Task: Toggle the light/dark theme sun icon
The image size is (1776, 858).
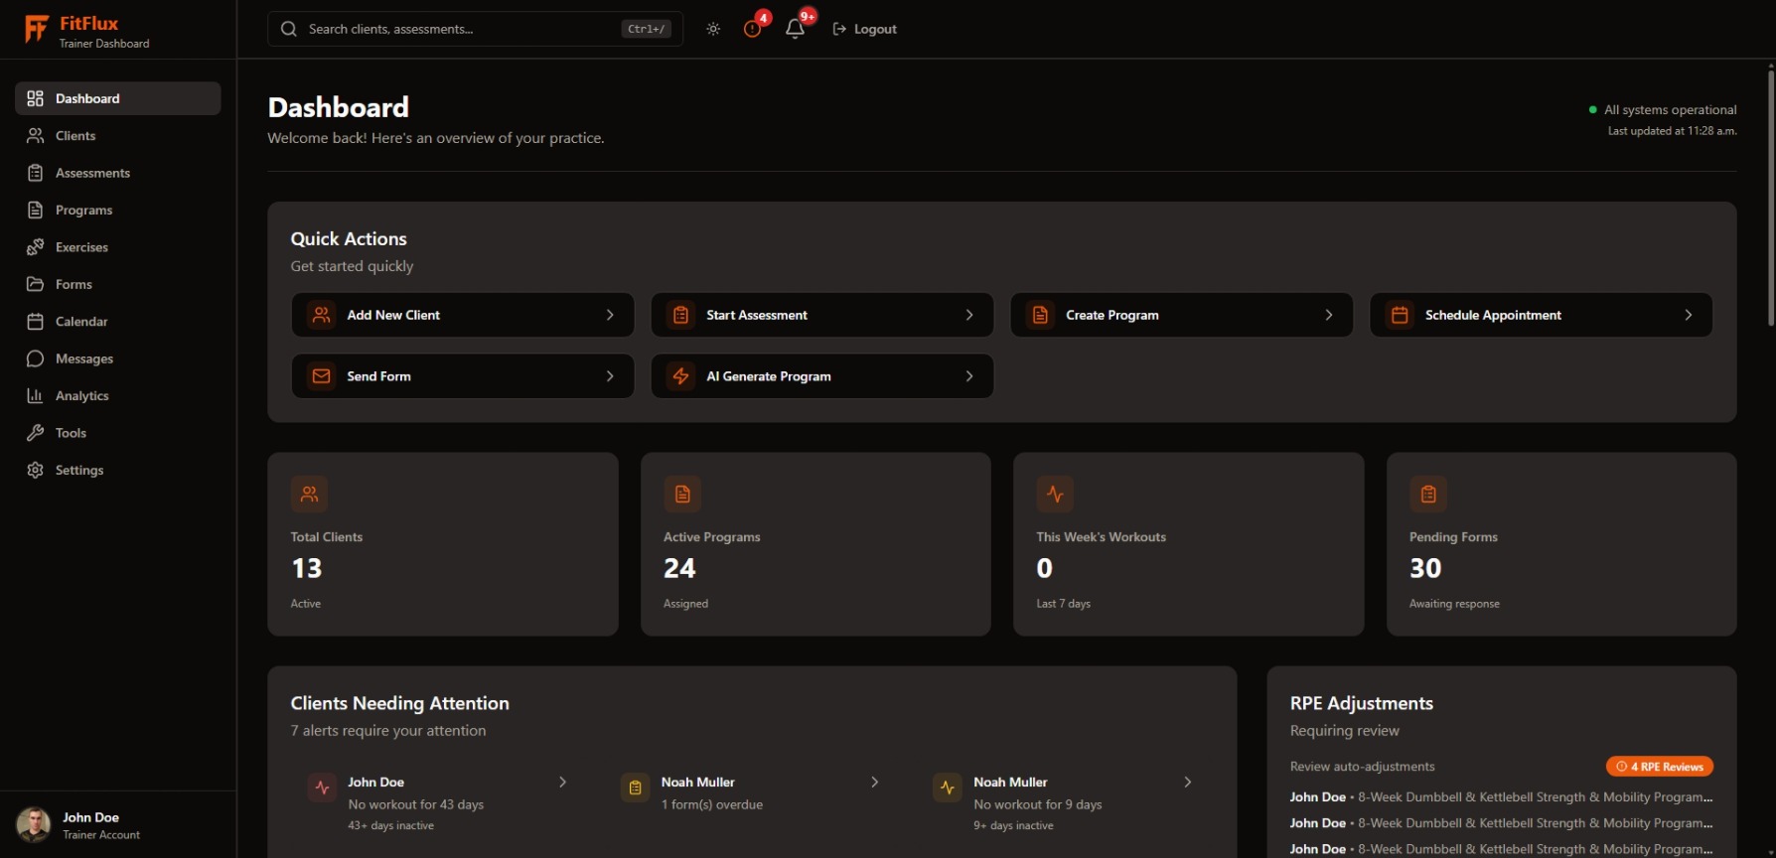Action: (x=713, y=29)
